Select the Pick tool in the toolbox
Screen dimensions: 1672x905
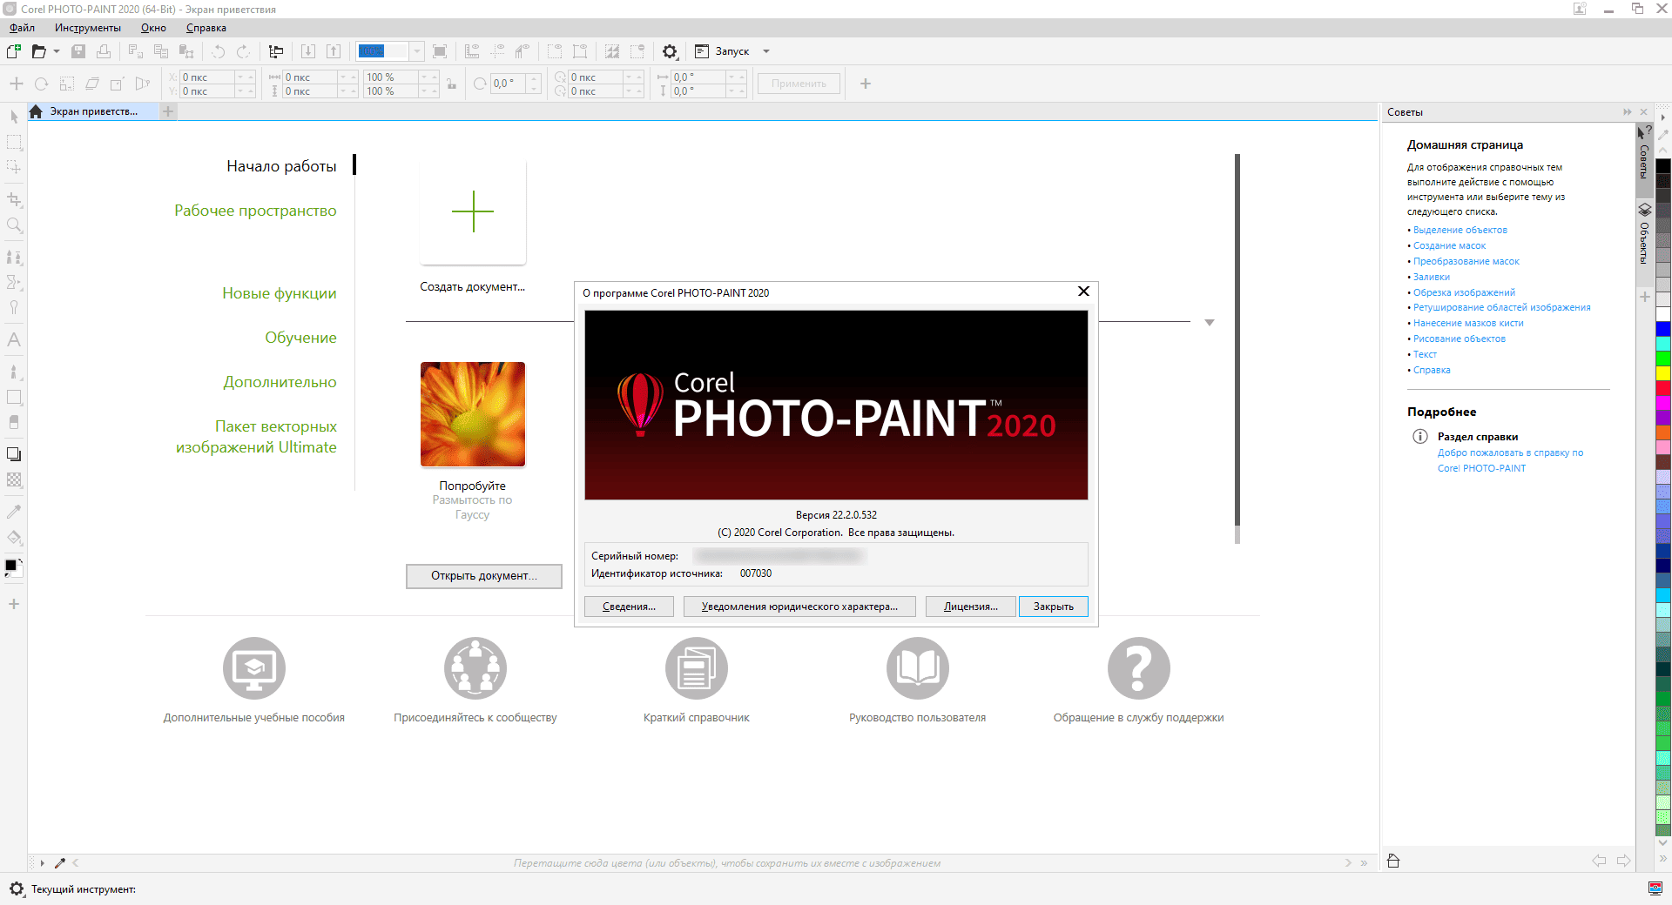pyautogui.click(x=14, y=117)
